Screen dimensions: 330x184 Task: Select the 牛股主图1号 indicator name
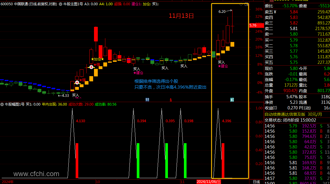73,4
